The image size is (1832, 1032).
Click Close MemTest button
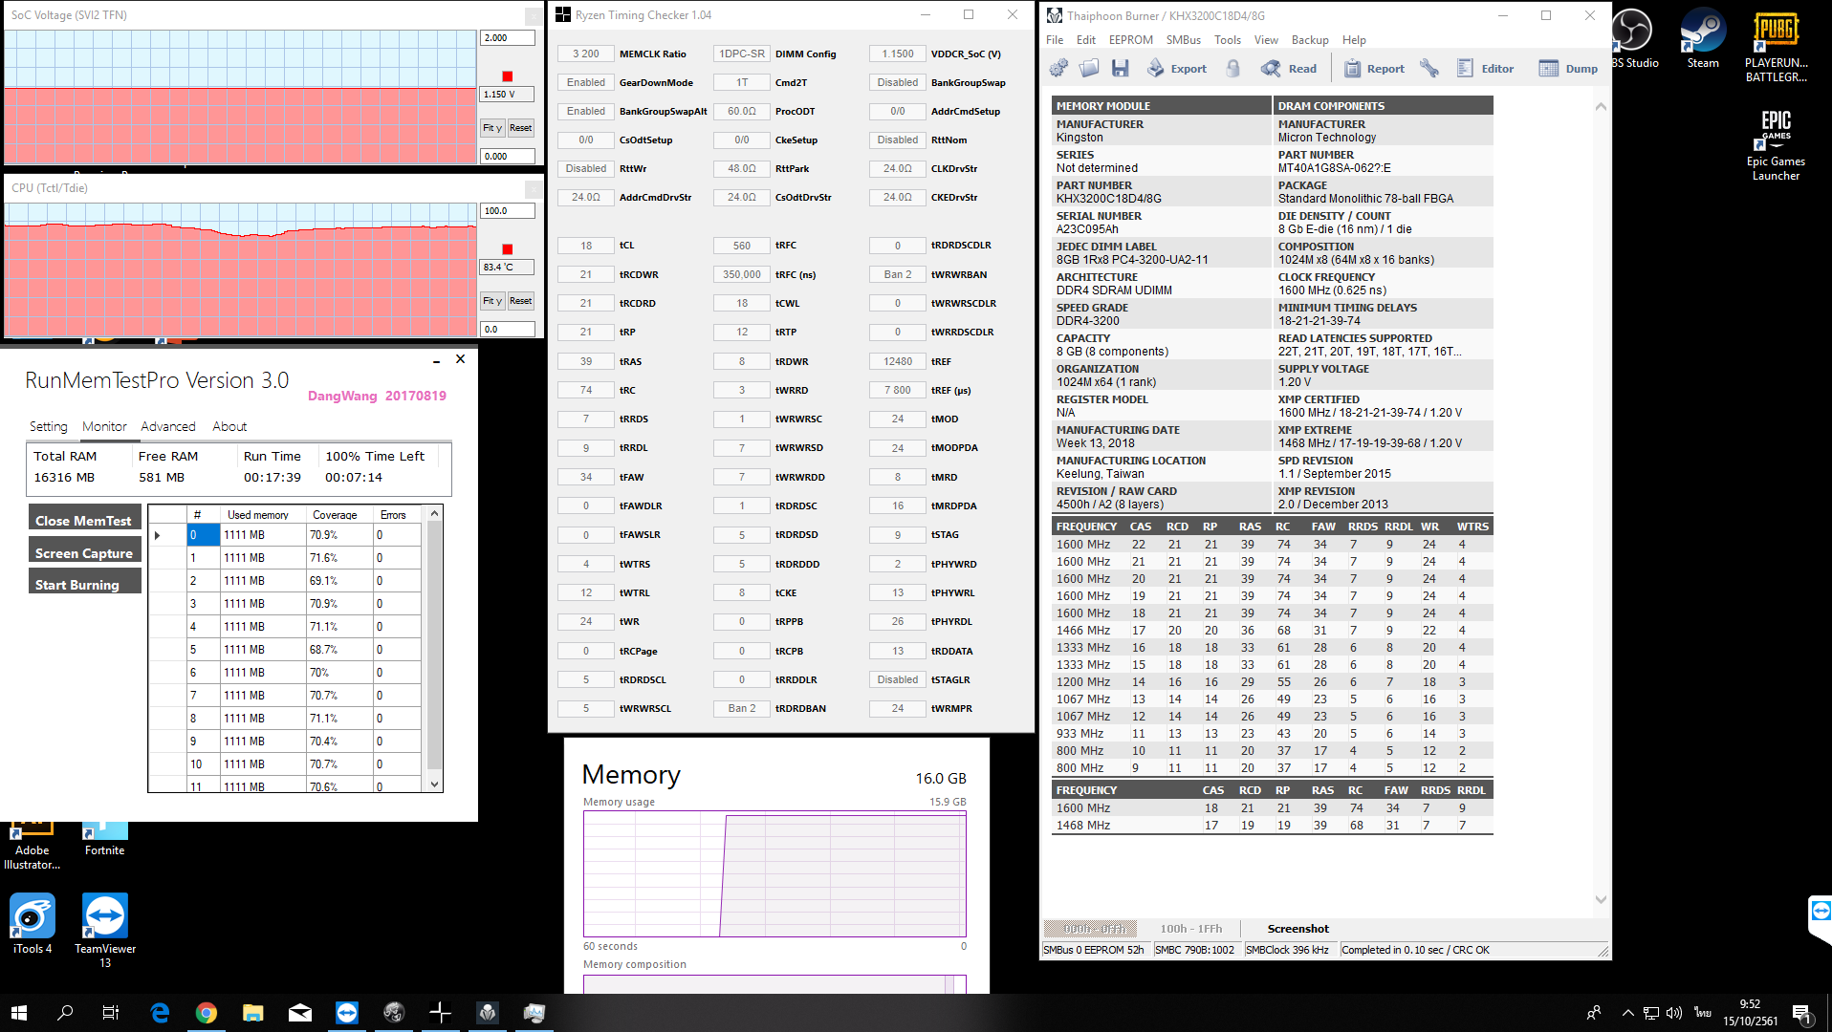coord(84,520)
